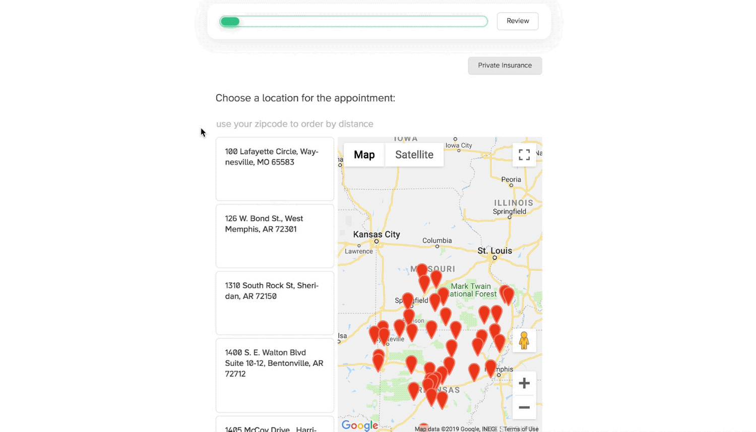This screenshot has height=432, width=756.
Task: Zoom out on the map with minus
Action: coord(524,407)
